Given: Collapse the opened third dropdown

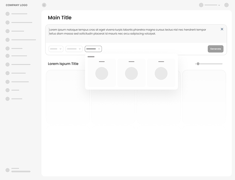Looking at the screenshot, I should pos(93,49).
